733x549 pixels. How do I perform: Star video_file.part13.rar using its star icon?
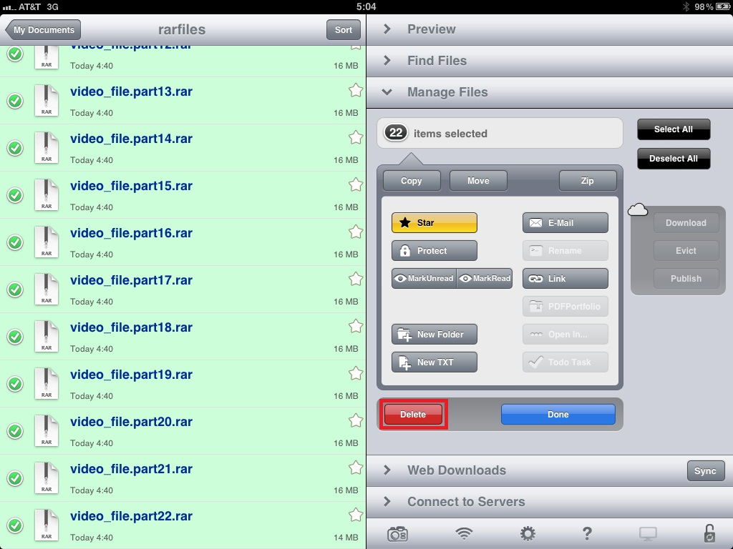coord(355,90)
